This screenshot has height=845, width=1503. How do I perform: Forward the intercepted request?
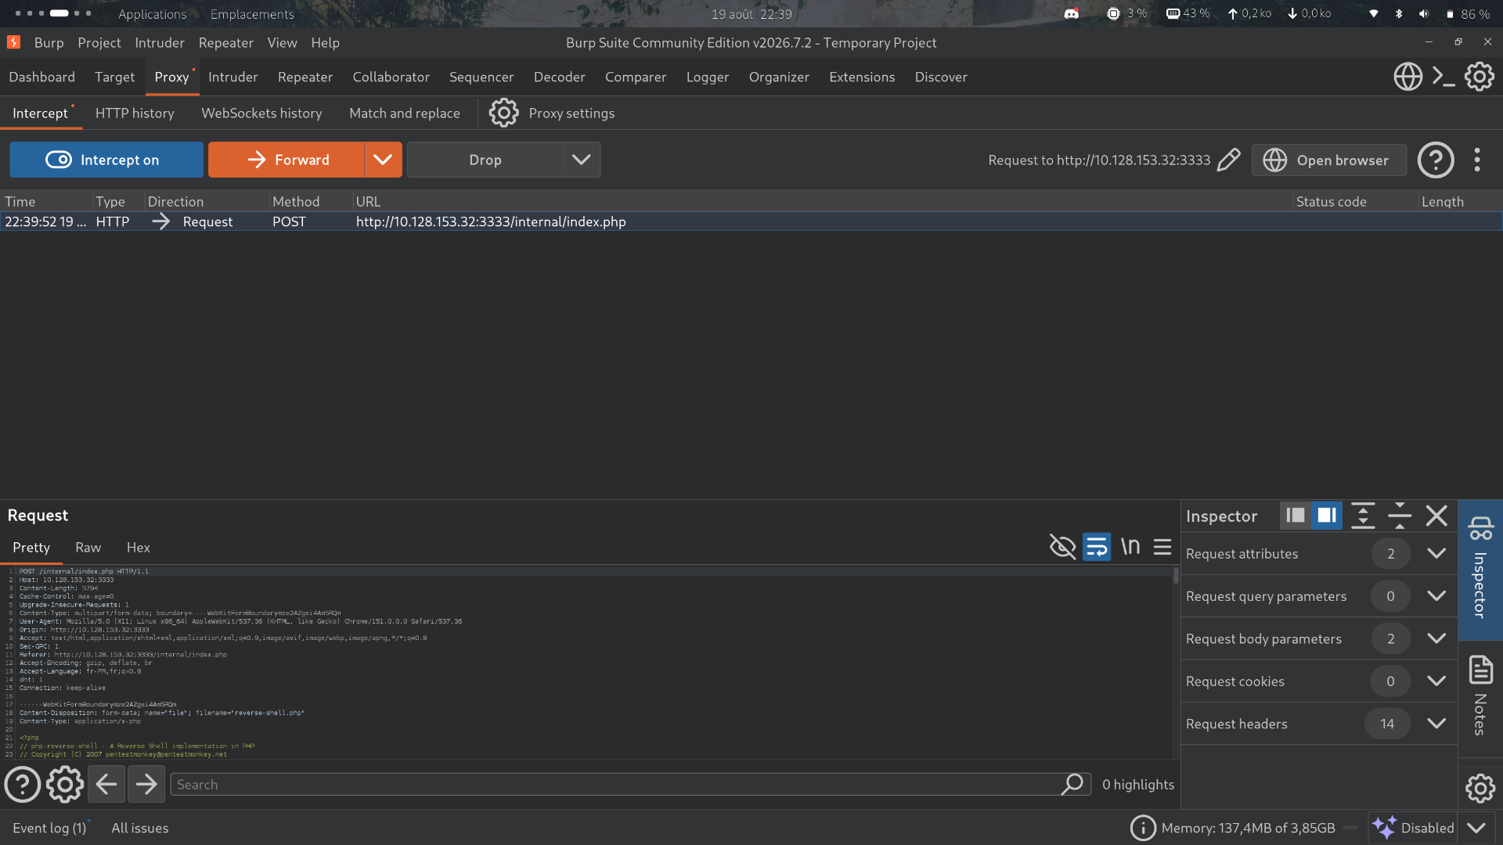tap(287, 160)
